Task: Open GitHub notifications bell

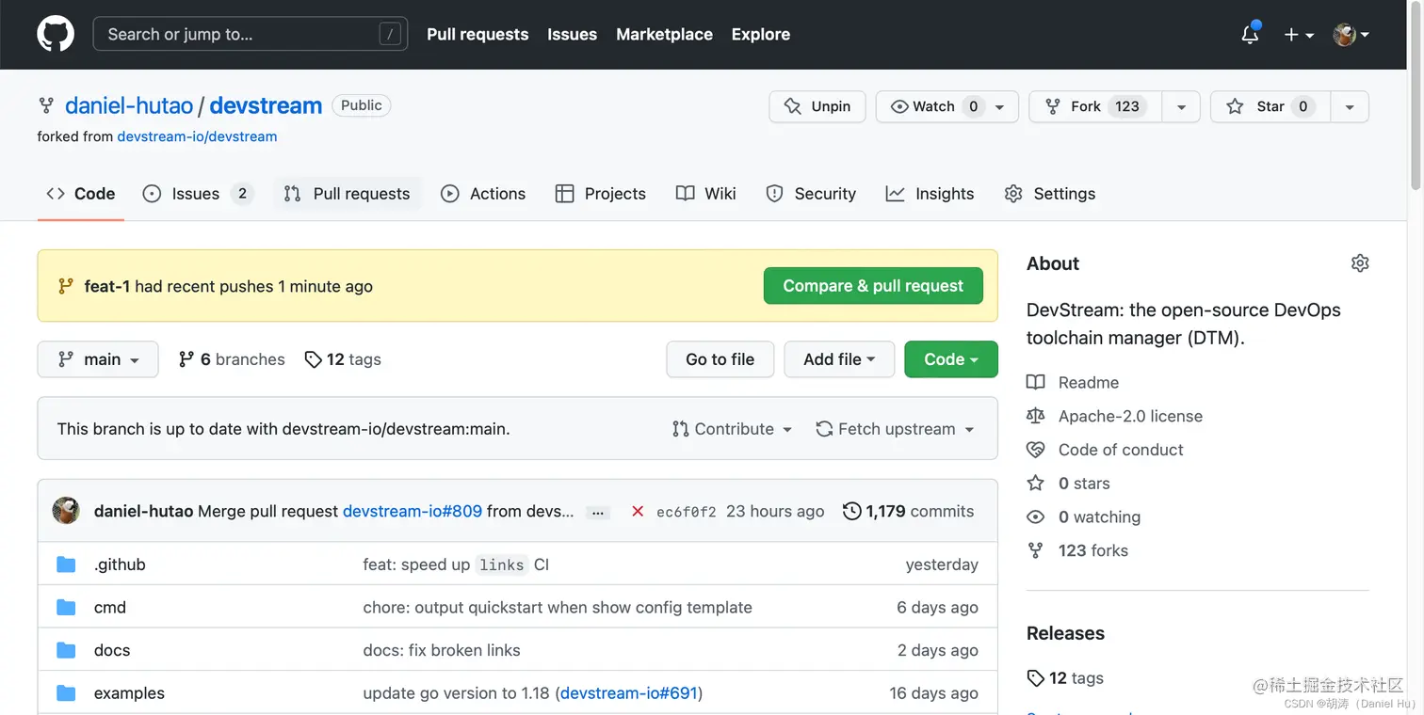Action: coord(1250,34)
